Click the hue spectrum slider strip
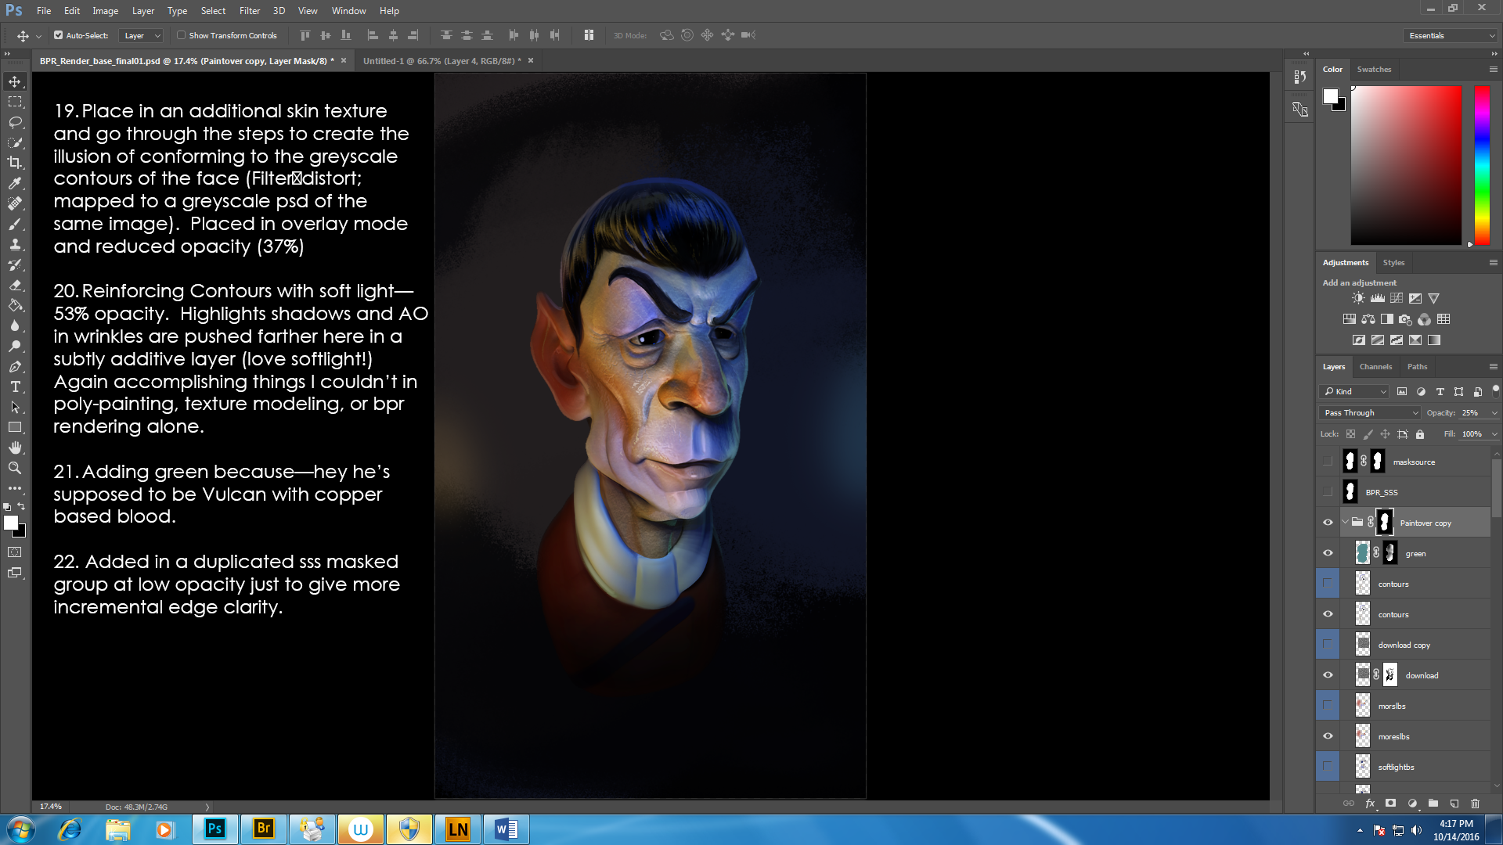The width and height of the screenshot is (1503, 845). [1482, 164]
